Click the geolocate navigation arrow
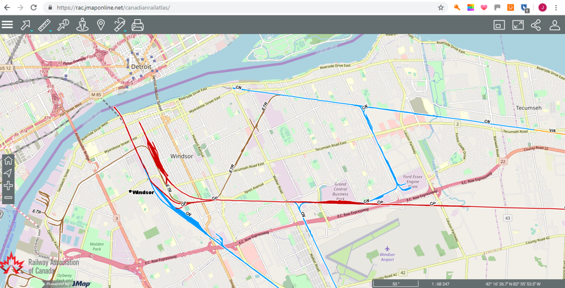This screenshot has width=565, height=288. [8, 173]
